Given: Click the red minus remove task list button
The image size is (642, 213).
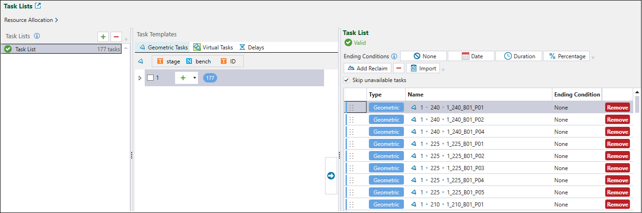Looking at the screenshot, I should tap(116, 36).
